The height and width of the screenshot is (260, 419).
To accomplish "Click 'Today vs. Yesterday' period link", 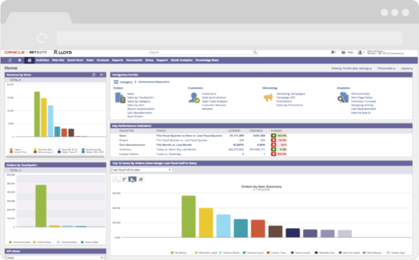I will [168, 154].
